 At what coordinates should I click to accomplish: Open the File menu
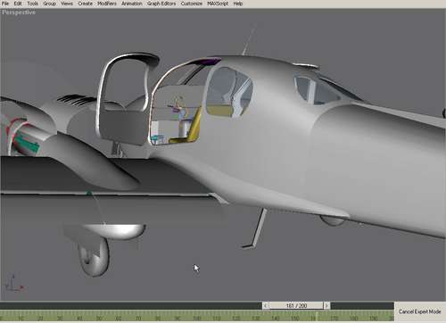(5, 4)
